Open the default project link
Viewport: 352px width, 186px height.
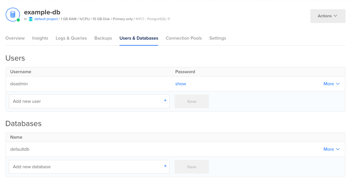(x=46, y=19)
